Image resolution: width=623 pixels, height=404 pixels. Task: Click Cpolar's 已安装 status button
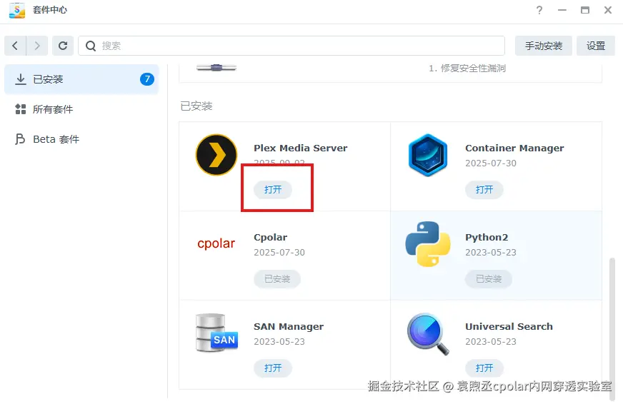277,279
